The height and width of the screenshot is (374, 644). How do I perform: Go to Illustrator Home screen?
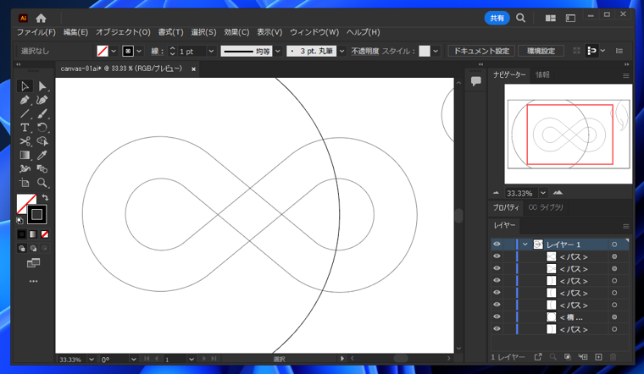click(x=41, y=18)
